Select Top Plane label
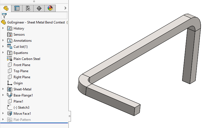The image size is (219, 128). [x=21, y=71]
